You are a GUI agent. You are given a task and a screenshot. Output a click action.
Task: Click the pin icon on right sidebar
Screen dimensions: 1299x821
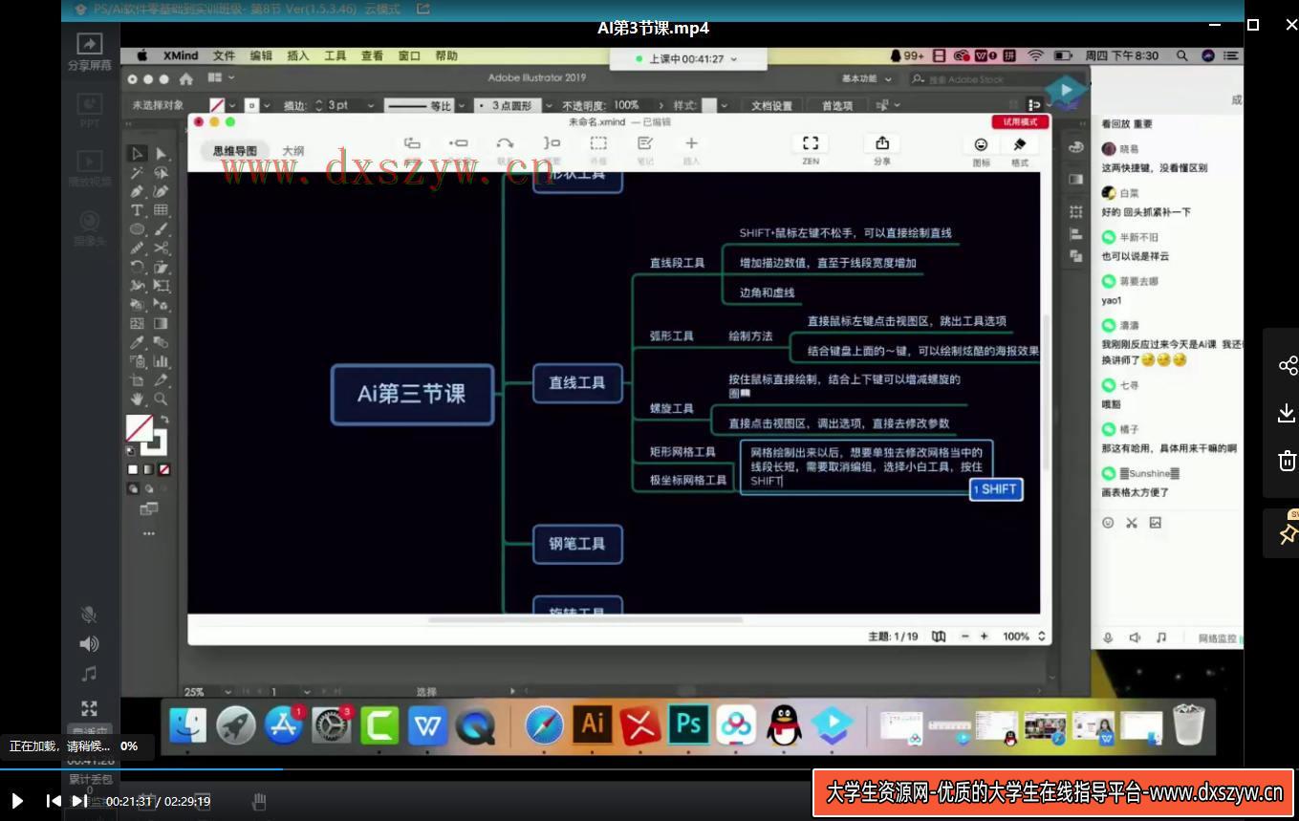(1288, 533)
